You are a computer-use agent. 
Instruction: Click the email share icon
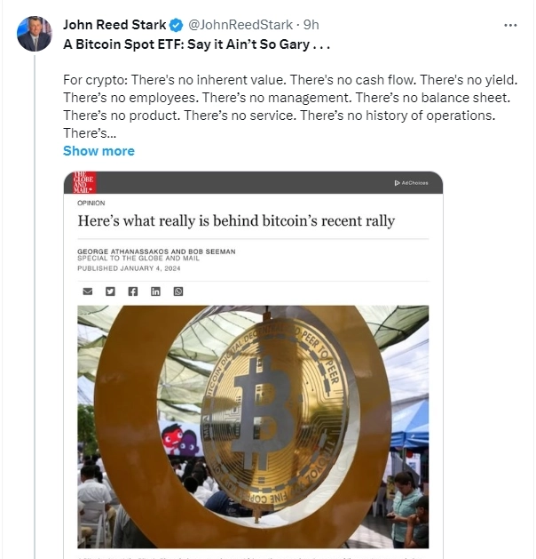[x=87, y=291]
